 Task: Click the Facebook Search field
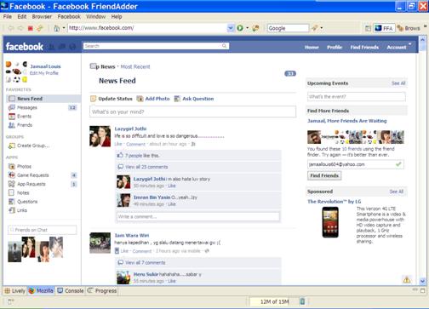[x=156, y=46]
